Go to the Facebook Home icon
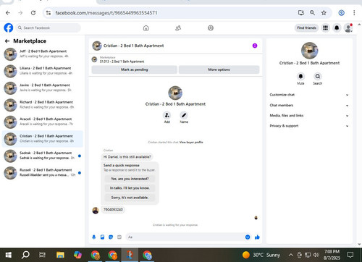This screenshot has height=262, width=362. pos(146,28)
